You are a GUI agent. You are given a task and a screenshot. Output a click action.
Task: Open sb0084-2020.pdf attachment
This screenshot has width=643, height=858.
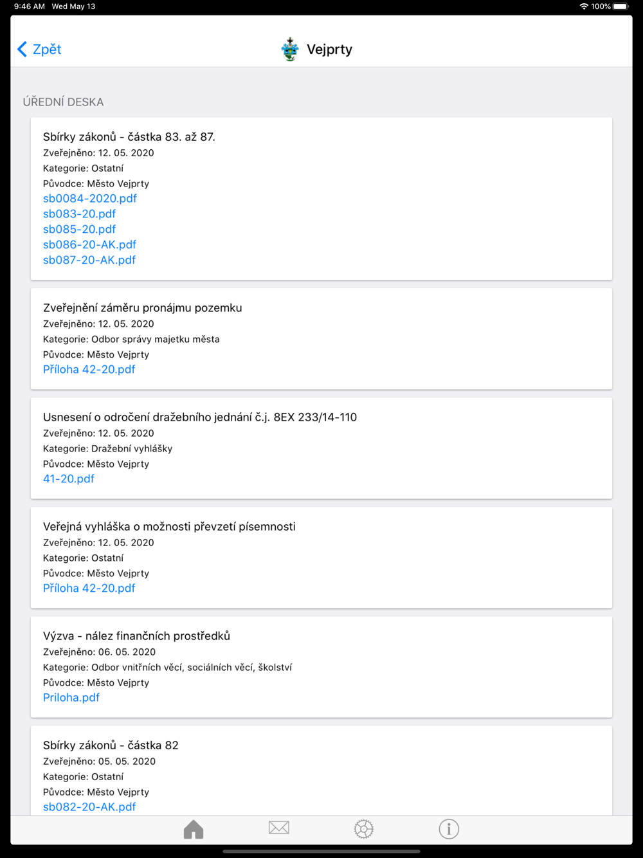[90, 199]
